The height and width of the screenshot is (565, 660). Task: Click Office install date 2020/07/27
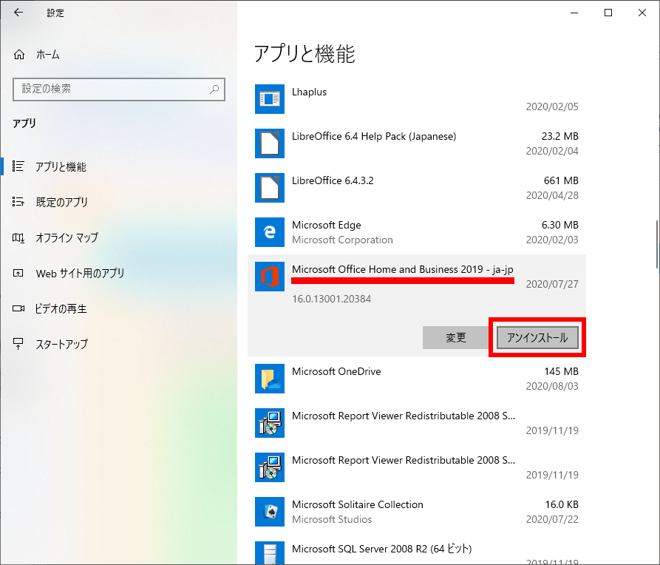552,284
